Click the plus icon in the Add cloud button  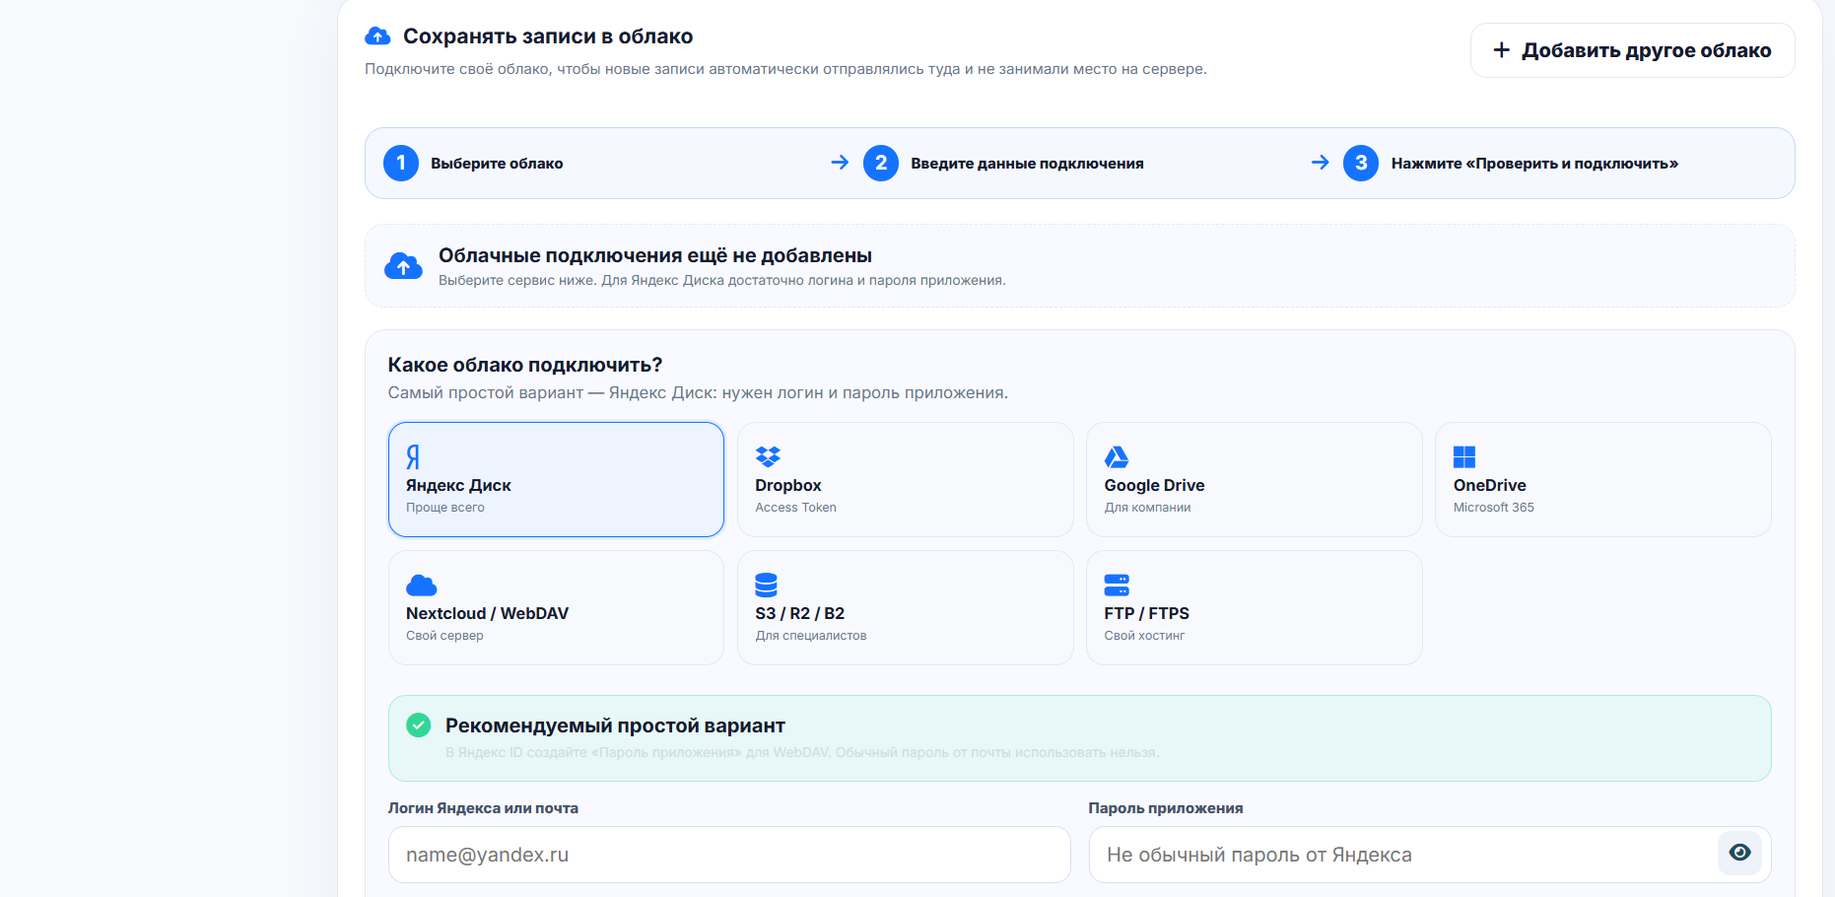tap(1501, 50)
